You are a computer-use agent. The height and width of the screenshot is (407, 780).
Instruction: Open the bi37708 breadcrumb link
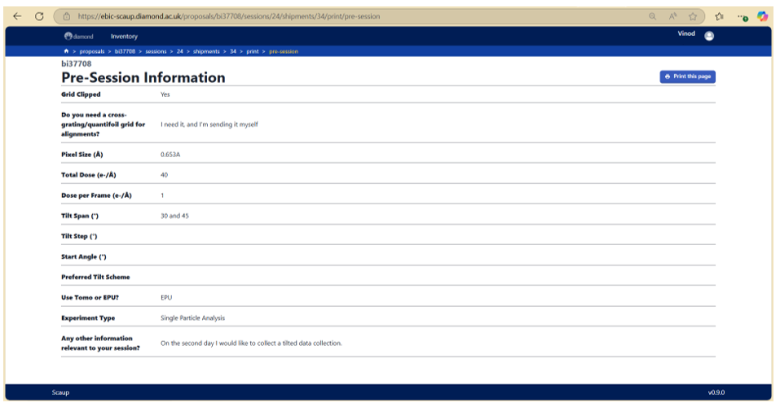click(x=125, y=51)
